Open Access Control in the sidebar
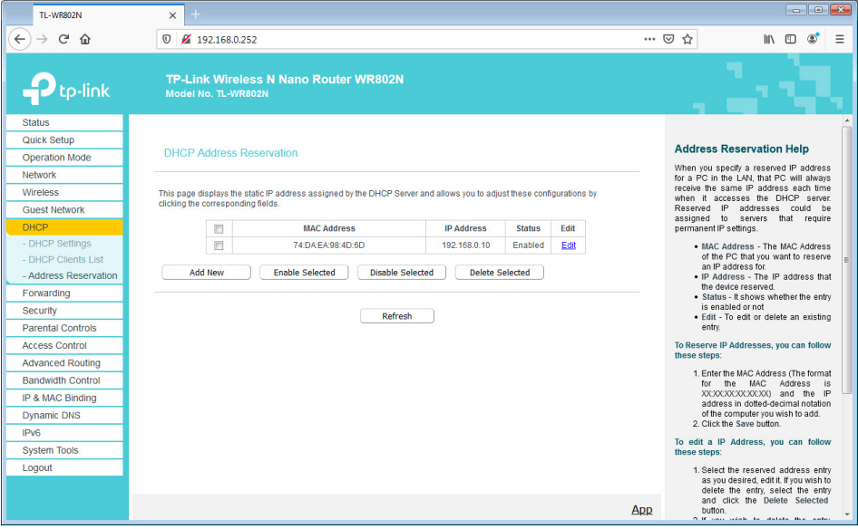This screenshot has width=858, height=529. (64, 345)
